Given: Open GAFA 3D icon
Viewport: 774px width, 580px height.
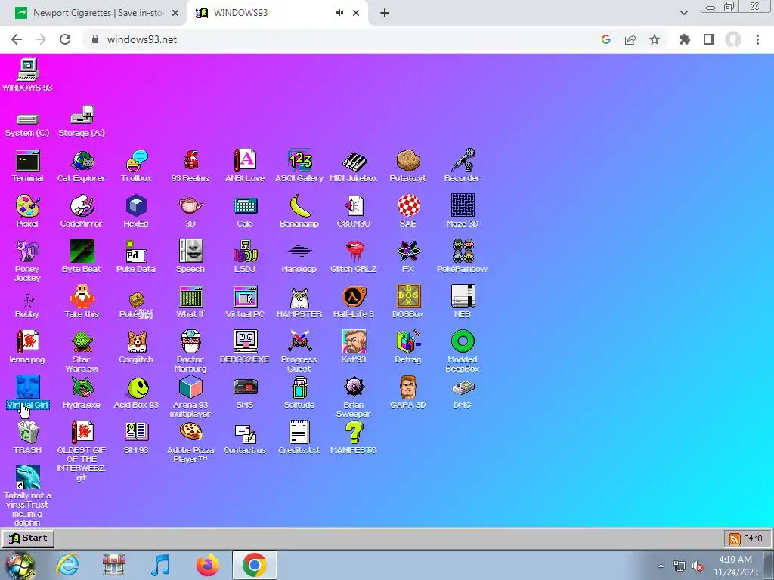Looking at the screenshot, I should click(x=407, y=393).
